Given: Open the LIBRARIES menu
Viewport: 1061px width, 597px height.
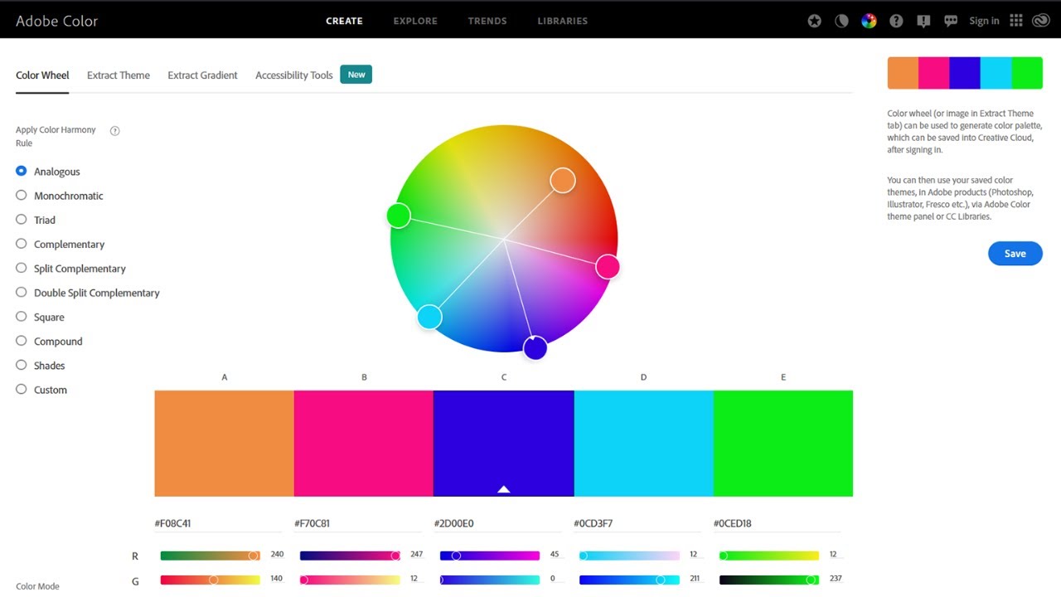Looking at the screenshot, I should point(563,21).
